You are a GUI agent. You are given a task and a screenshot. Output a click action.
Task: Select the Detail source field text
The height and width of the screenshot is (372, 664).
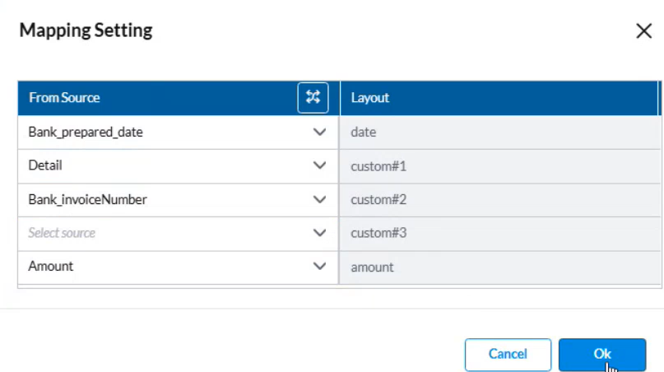click(x=45, y=165)
